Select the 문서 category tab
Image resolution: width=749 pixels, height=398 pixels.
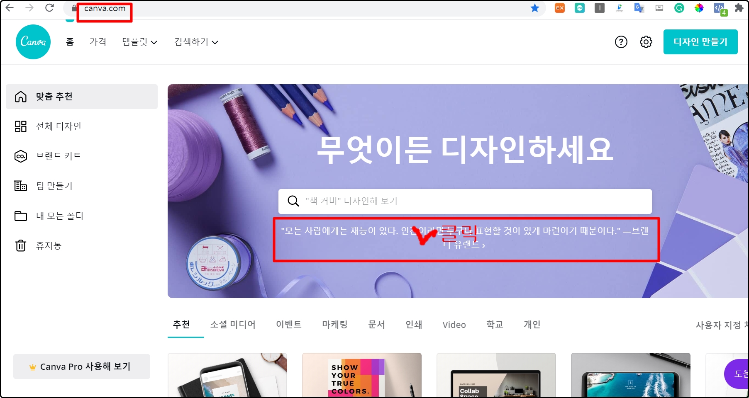coord(377,325)
